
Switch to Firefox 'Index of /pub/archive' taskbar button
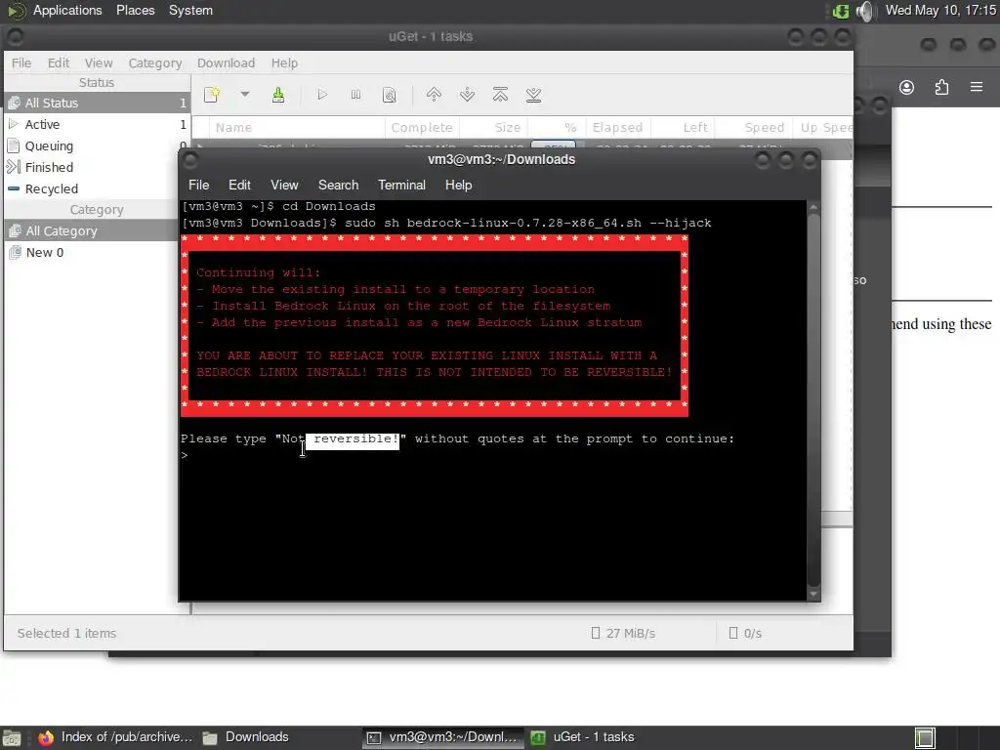point(115,737)
